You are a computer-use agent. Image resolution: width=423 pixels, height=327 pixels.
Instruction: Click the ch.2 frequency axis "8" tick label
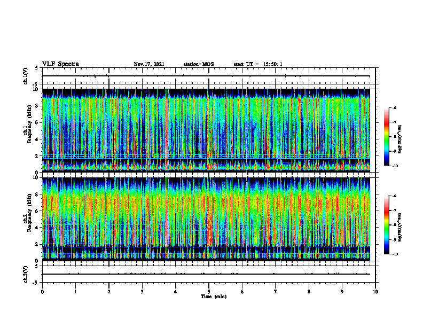click(37, 194)
